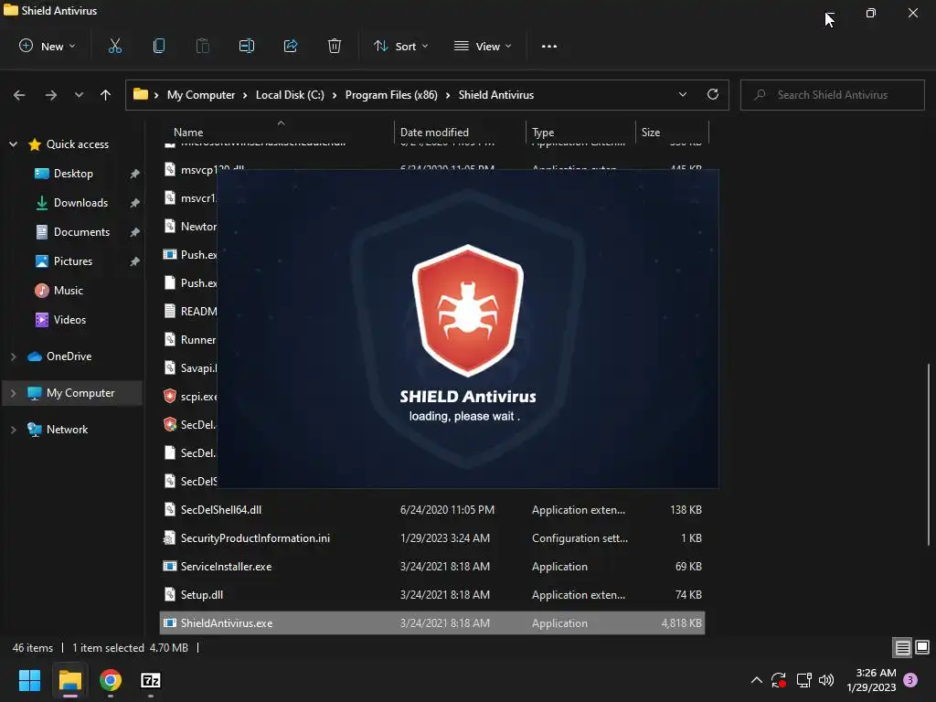Click the sync status tray icon

point(779,680)
